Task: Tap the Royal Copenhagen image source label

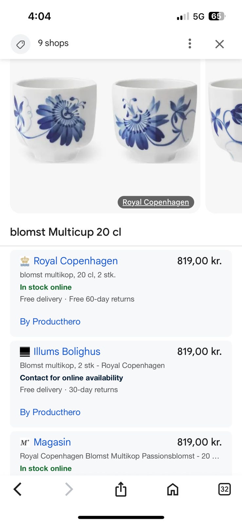Action: click(x=156, y=202)
